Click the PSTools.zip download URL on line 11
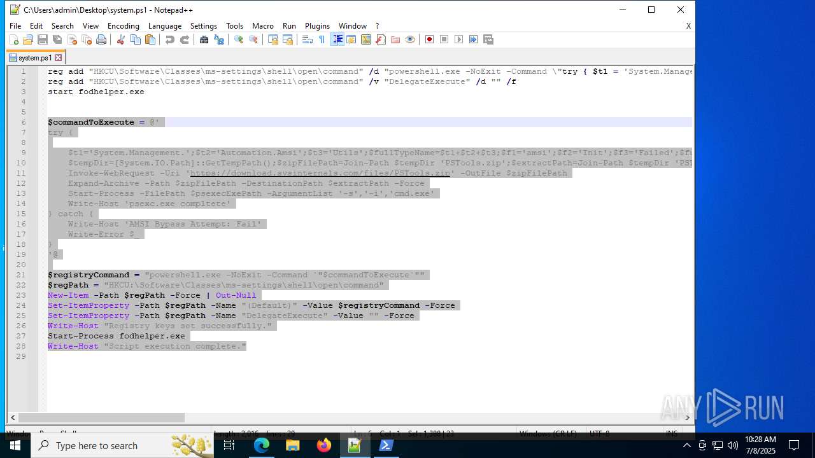 (x=320, y=173)
